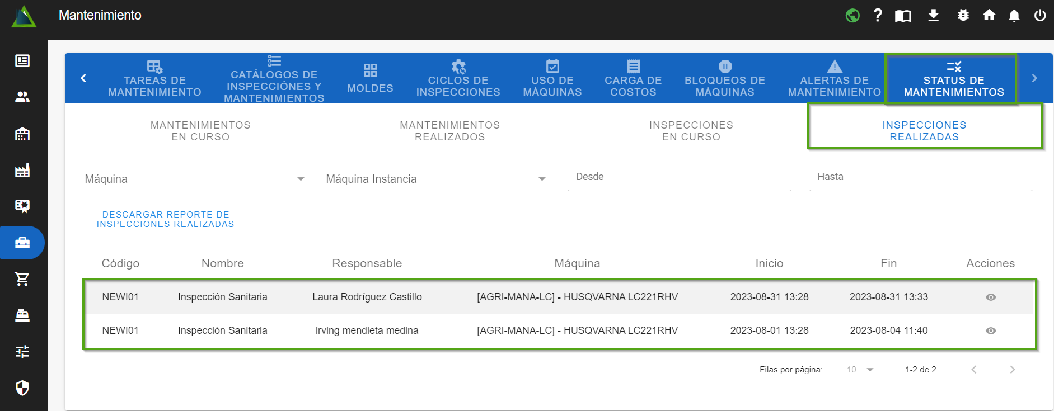Open the rows per page dropdown
The image size is (1054, 411).
[861, 370]
